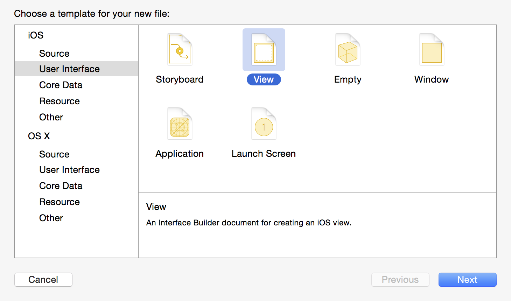Image resolution: width=511 pixels, height=301 pixels.
Task: Pick the Application template icon
Action: tap(180, 124)
